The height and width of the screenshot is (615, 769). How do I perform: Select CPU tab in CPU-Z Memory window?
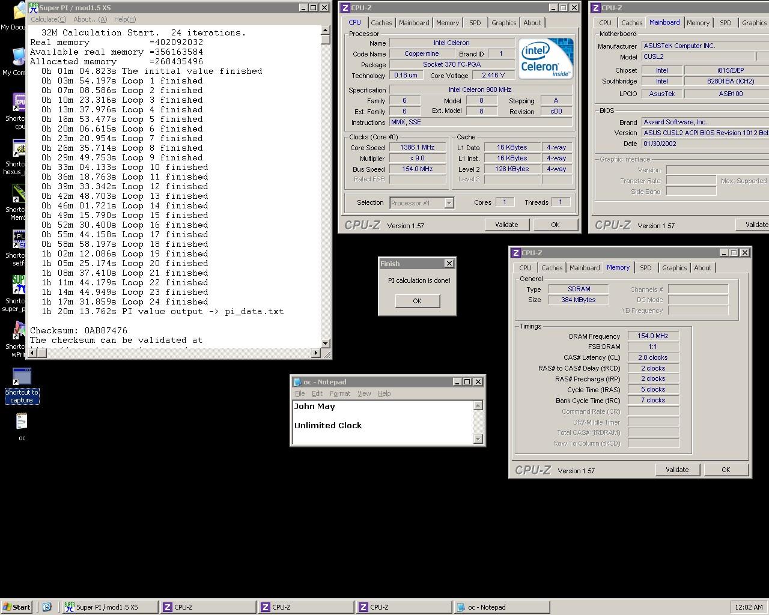click(525, 268)
